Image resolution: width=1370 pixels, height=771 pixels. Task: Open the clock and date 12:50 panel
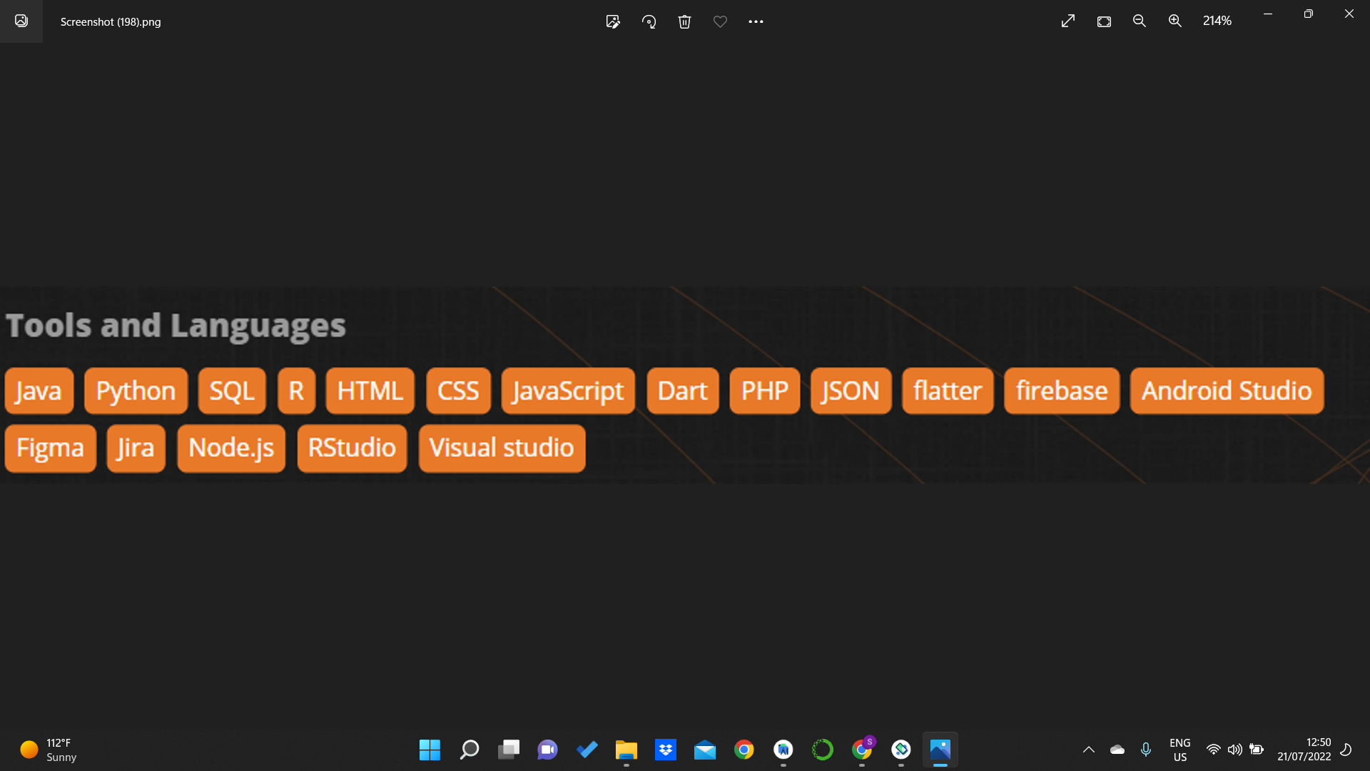tap(1304, 750)
